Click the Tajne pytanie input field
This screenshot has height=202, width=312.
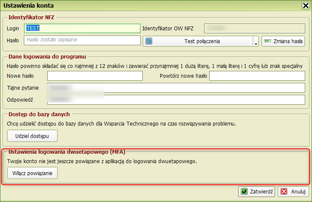pos(176,88)
